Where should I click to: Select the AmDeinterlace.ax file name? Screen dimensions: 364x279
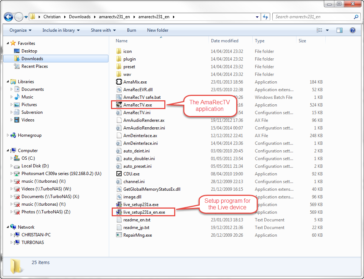(140, 136)
